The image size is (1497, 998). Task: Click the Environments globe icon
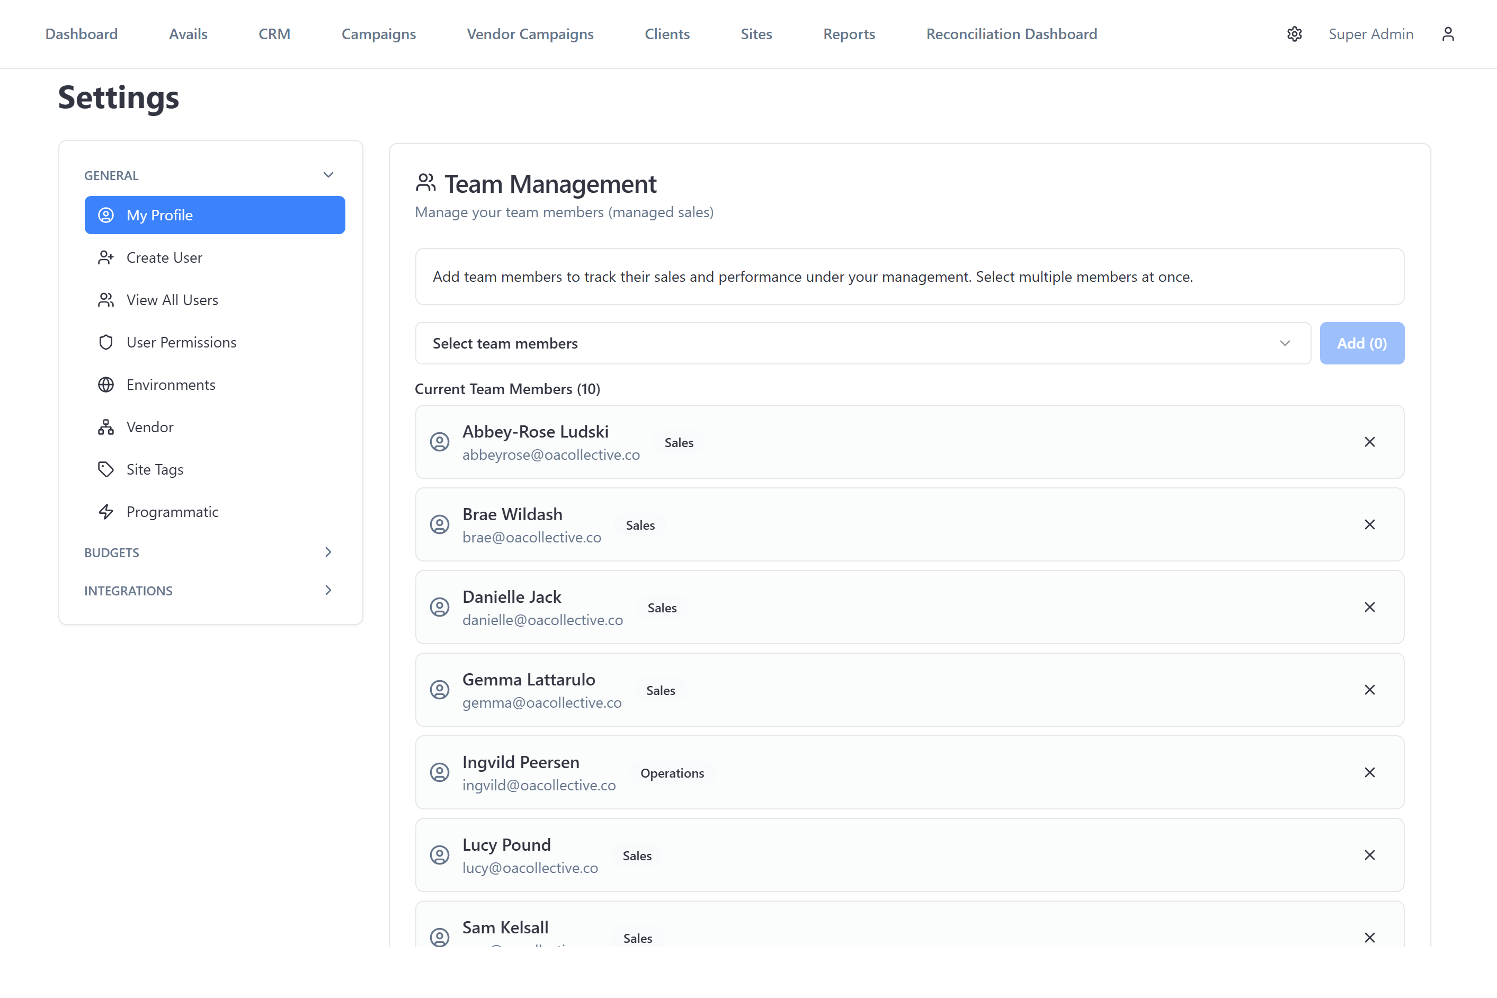click(x=105, y=385)
